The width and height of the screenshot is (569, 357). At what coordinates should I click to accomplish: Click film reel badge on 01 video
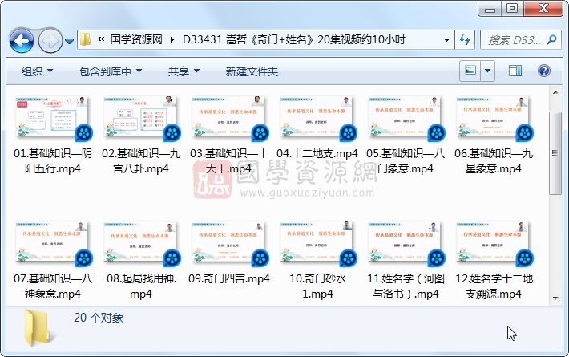(84, 133)
